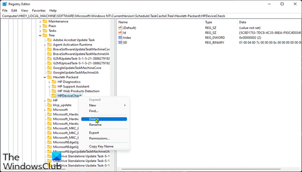Select the HP Diagnostics folder icon
This screenshot has height=172, width=302.
pos(54,82)
